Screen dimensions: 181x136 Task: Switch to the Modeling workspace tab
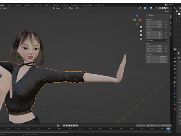tap(10, 5)
